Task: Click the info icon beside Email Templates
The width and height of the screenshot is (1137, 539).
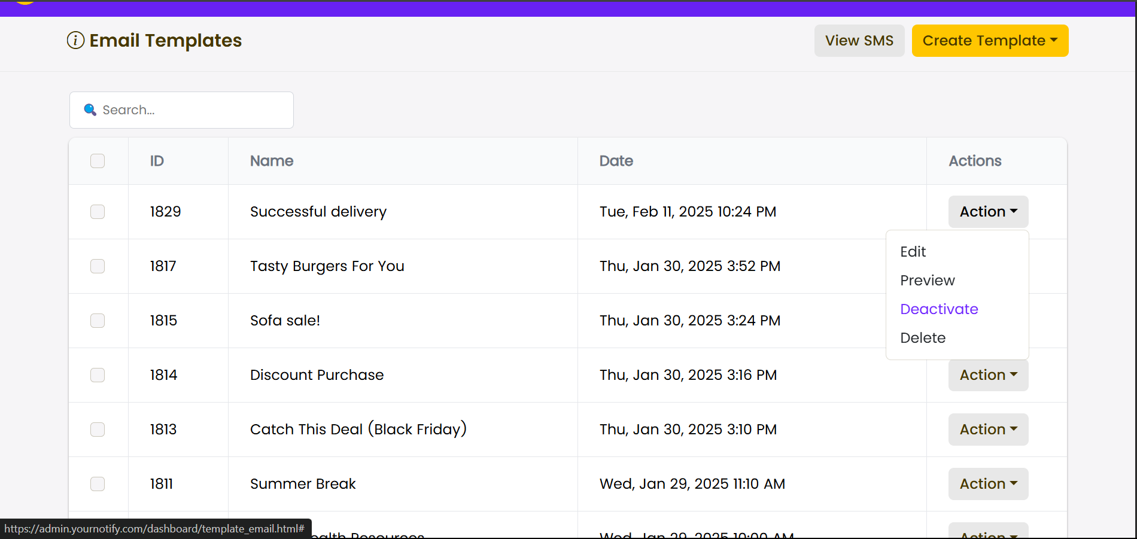Action: click(75, 41)
